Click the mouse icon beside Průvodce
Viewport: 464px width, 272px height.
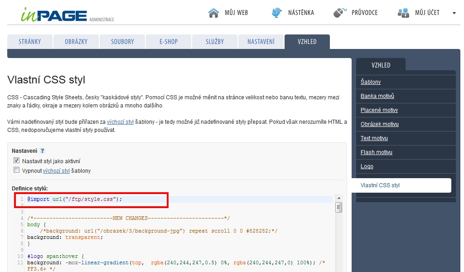[340, 13]
